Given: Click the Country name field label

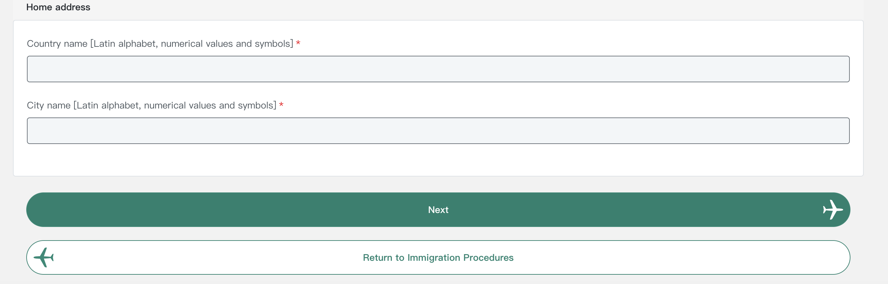Looking at the screenshot, I should click(x=160, y=44).
